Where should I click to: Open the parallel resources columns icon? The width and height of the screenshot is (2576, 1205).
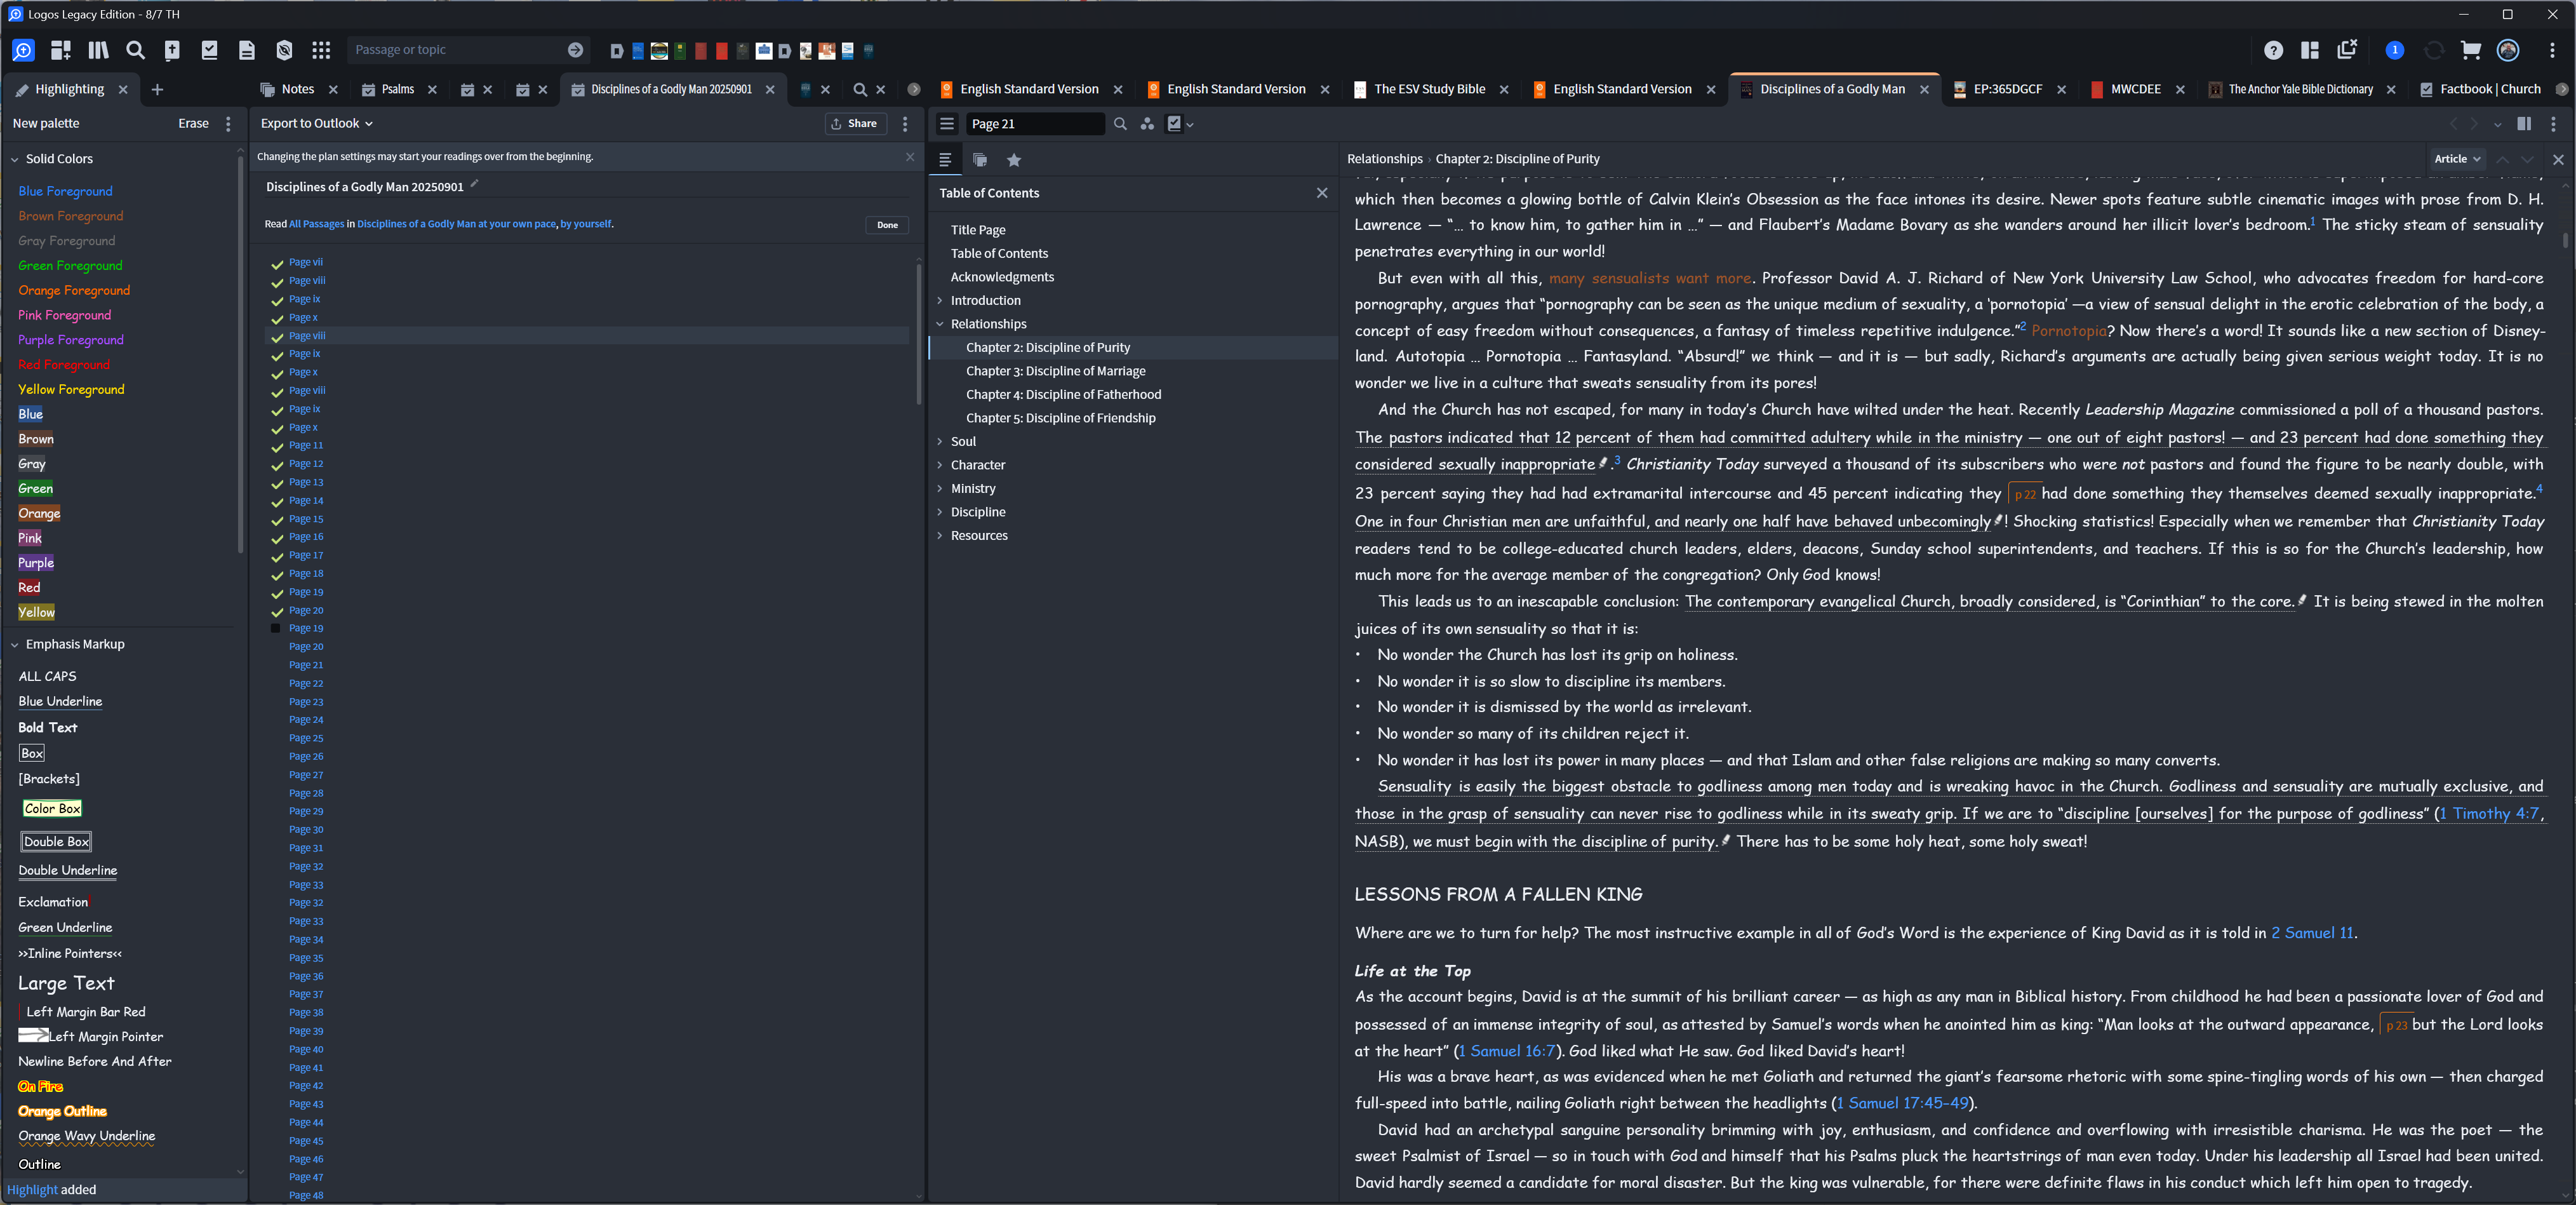pyautogui.click(x=2524, y=124)
